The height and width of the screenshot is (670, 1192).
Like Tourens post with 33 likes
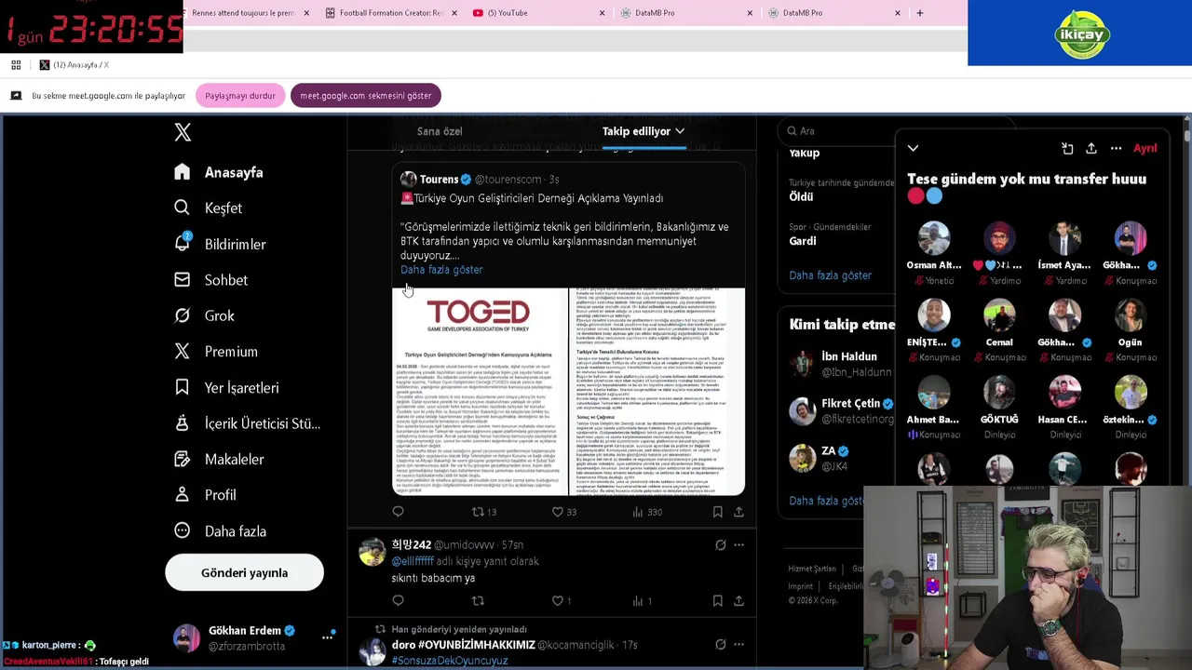pyautogui.click(x=563, y=511)
